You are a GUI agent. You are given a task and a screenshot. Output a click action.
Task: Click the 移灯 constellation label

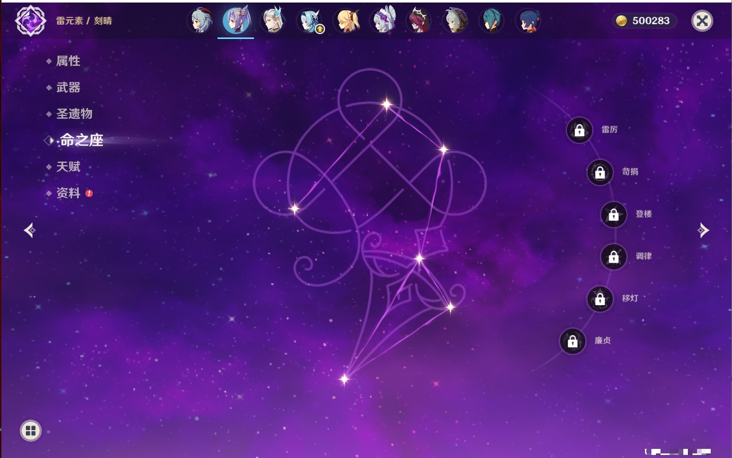[630, 299]
